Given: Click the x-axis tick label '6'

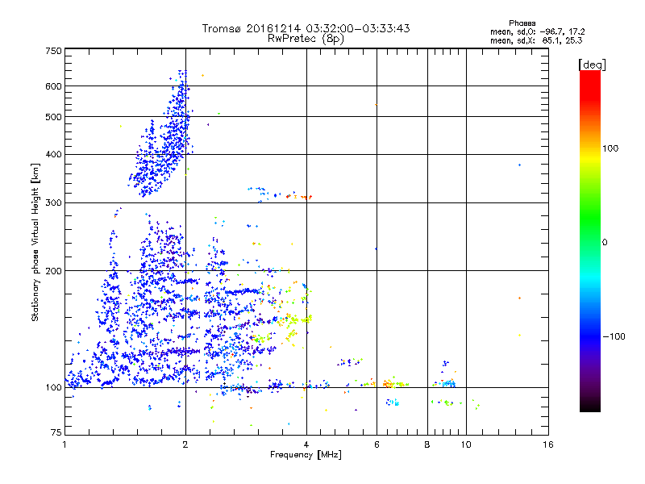Looking at the screenshot, I should [x=377, y=444].
